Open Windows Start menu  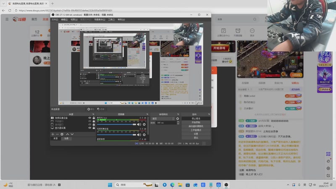110,185
